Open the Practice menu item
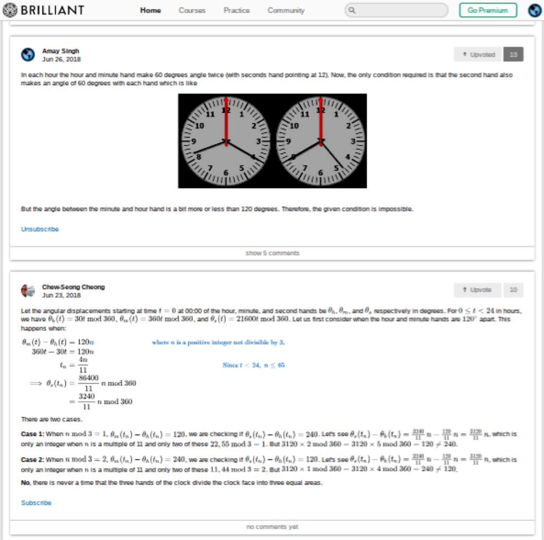The width and height of the screenshot is (544, 540). 236,10
